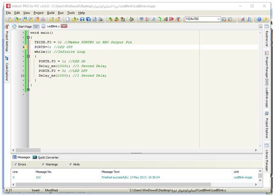275x196 pixels.
Task: Click the Messages list scroll-down arrow
Action: tap(260, 180)
